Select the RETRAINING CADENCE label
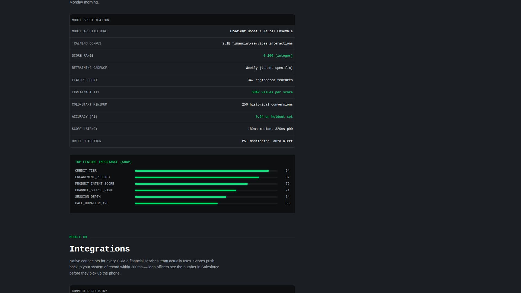Screen dimensions: 521x293 pyautogui.click(x=89, y=68)
